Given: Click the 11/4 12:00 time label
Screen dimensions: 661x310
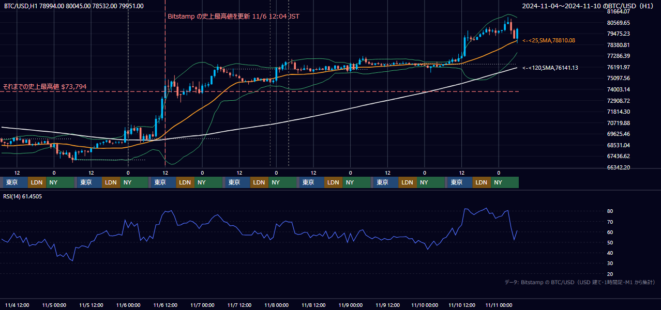Looking at the screenshot, I should coord(17,305).
